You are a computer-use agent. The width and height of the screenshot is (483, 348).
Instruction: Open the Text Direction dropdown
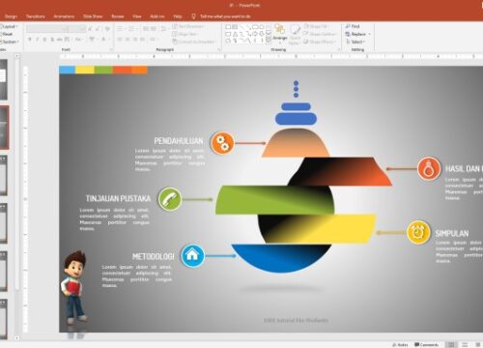click(188, 26)
